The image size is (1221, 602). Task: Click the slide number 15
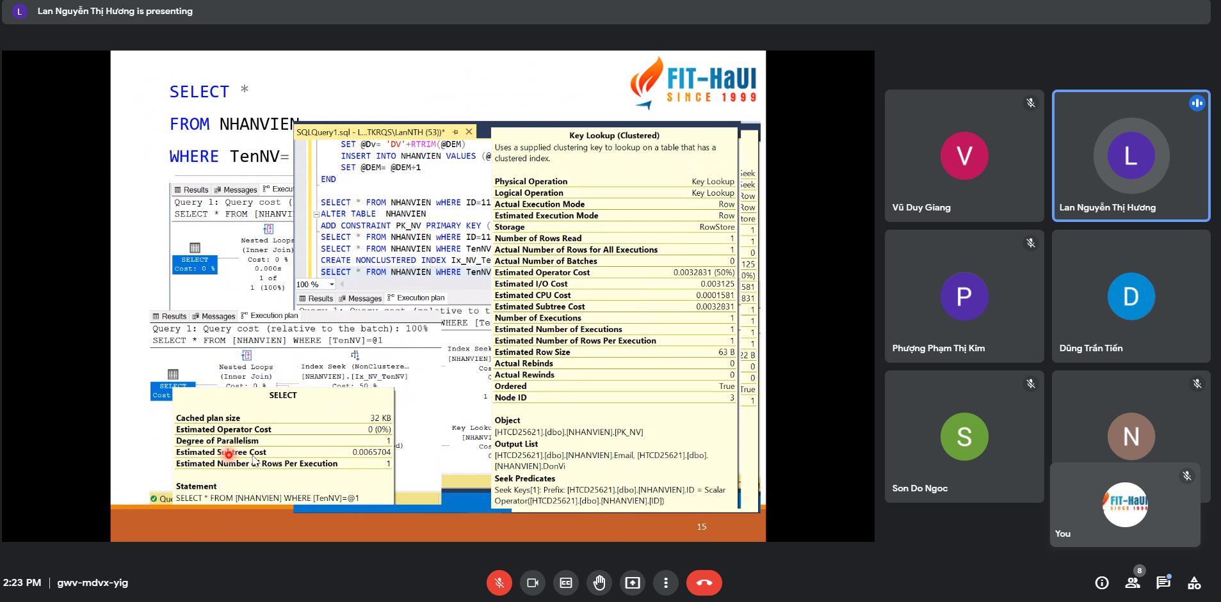point(701,527)
